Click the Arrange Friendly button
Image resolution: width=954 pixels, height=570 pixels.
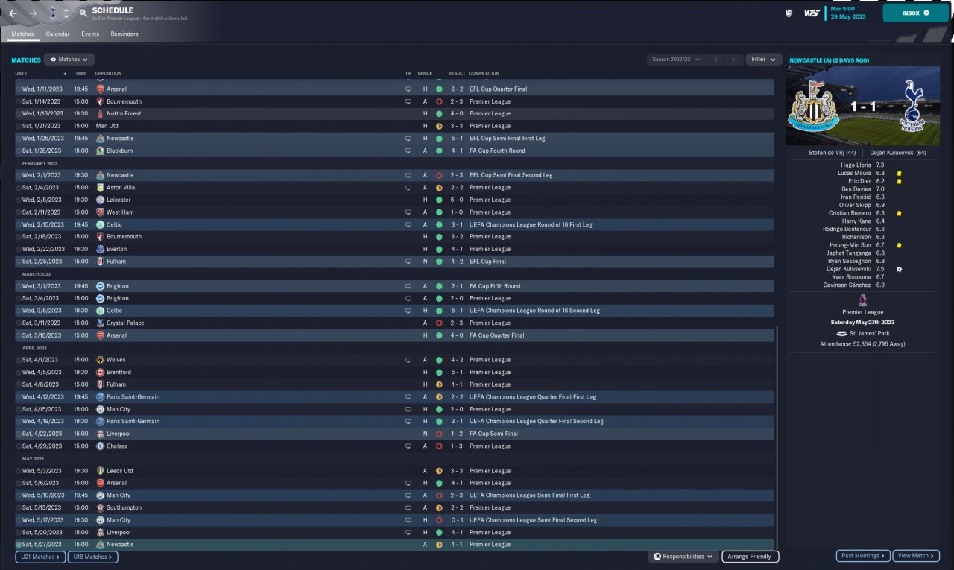tap(751, 557)
